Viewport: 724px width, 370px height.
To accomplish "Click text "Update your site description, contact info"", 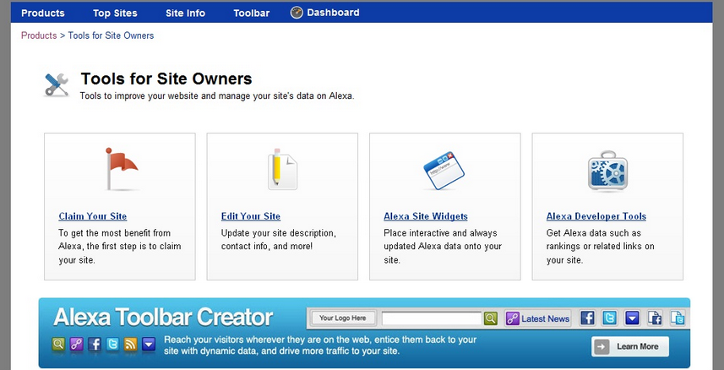I will (x=279, y=239).
